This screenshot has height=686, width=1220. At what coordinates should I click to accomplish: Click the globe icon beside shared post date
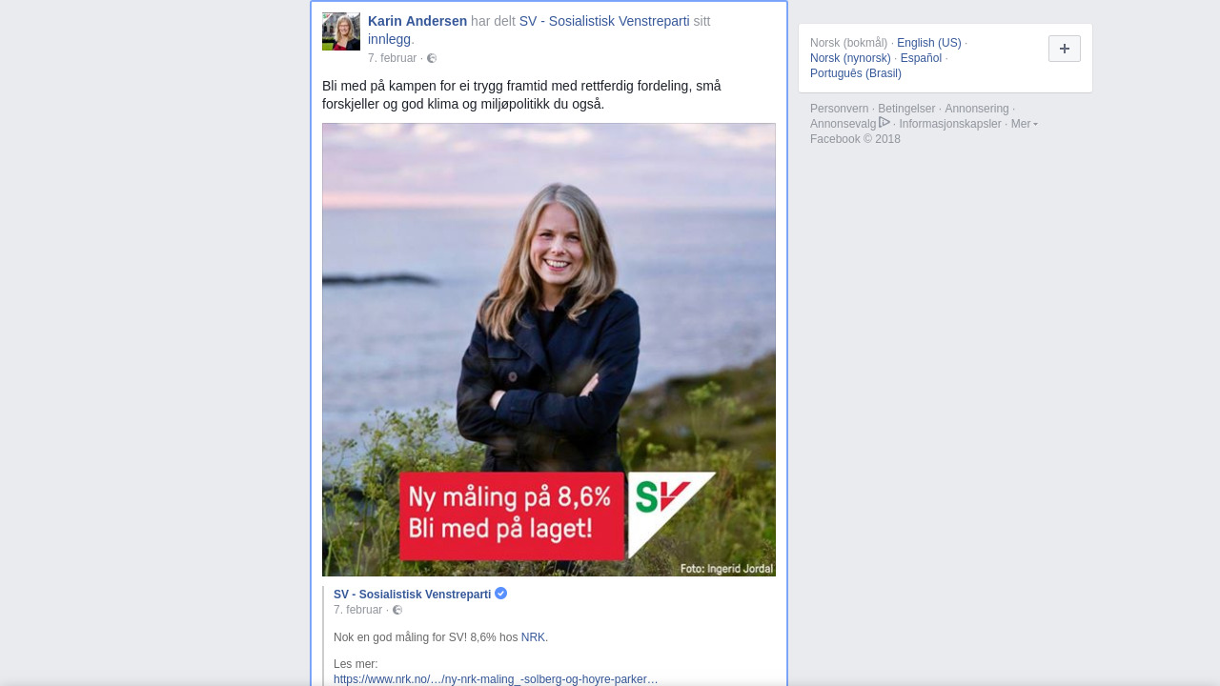397,610
